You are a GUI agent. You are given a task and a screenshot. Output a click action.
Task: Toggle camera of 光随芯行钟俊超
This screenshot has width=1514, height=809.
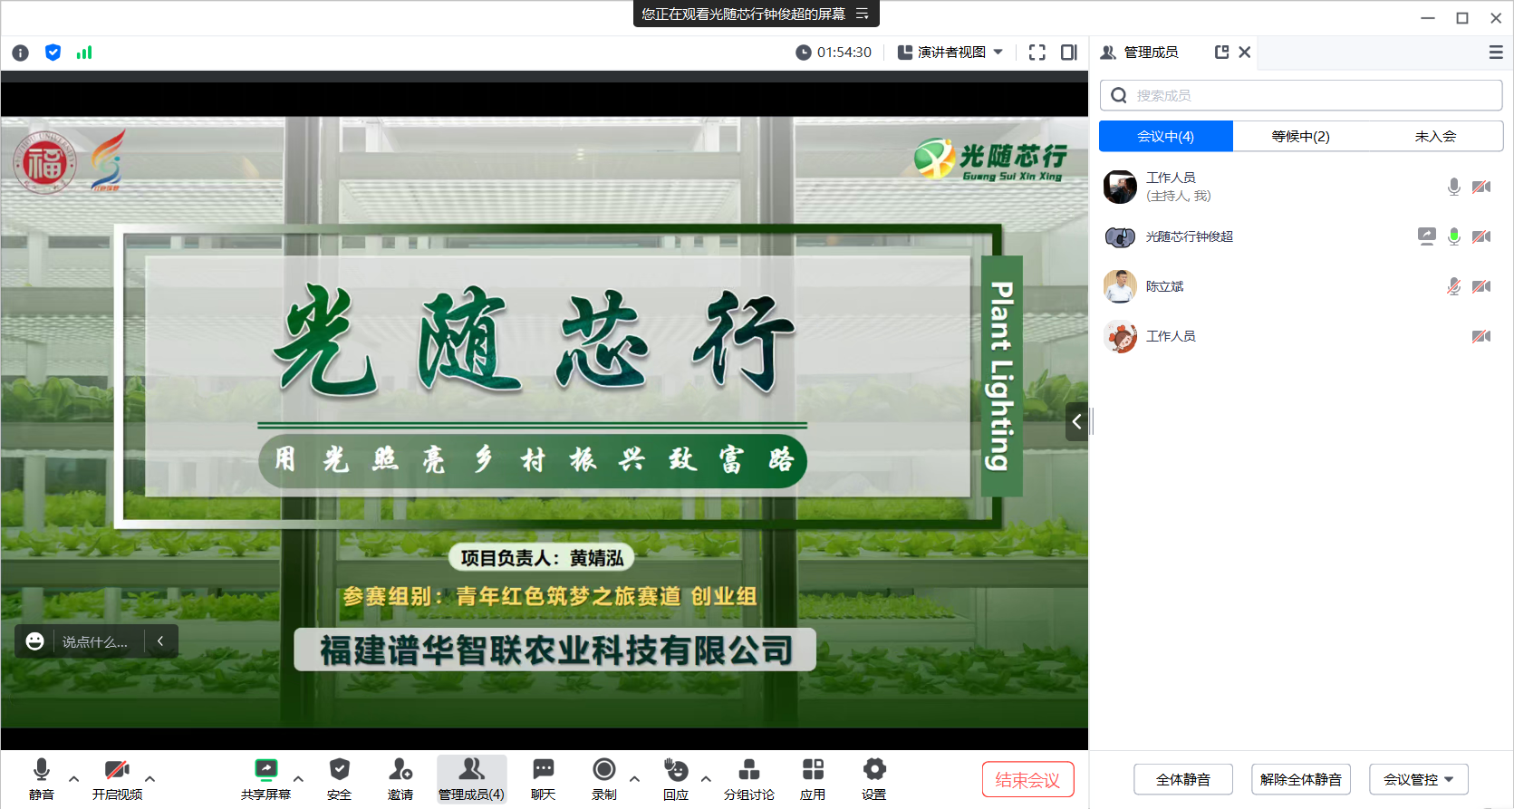1481,236
